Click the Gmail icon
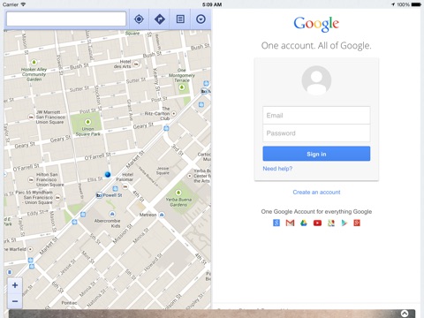Viewport: 424px width, 318px height. (290, 223)
